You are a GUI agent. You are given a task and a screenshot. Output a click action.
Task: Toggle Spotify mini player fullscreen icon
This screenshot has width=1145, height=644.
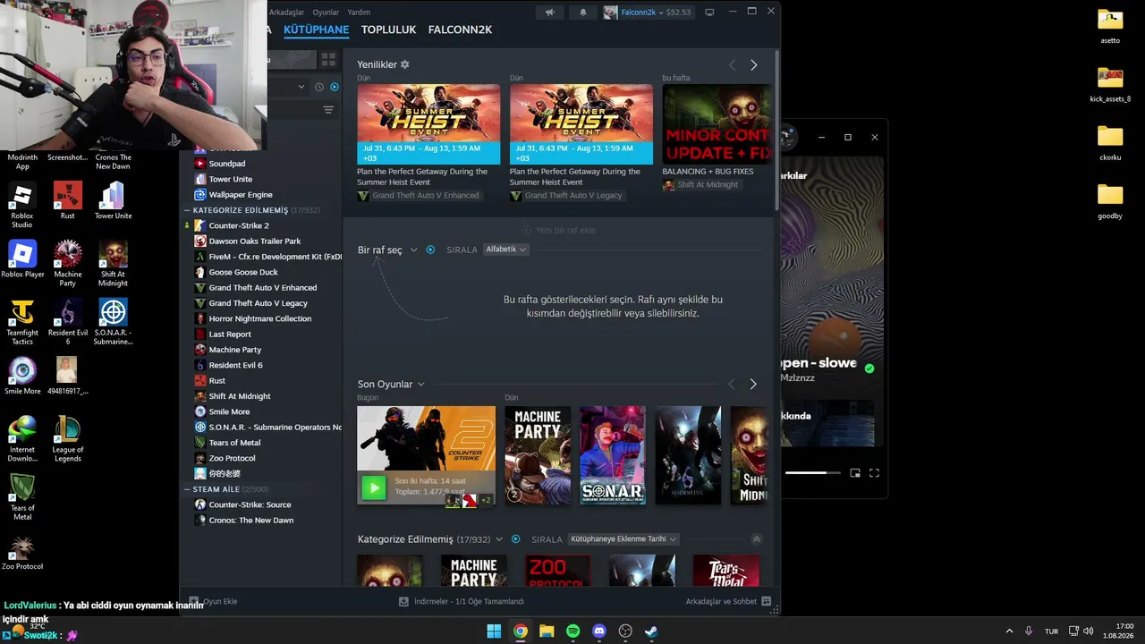[x=874, y=473]
